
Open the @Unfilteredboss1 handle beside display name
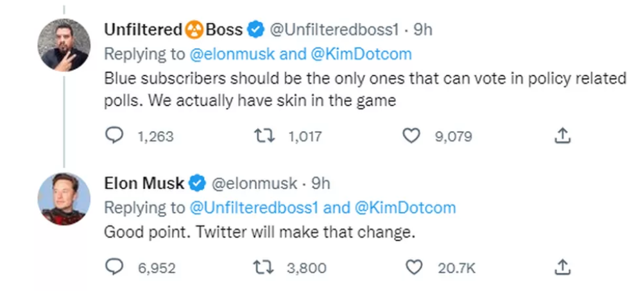point(334,30)
